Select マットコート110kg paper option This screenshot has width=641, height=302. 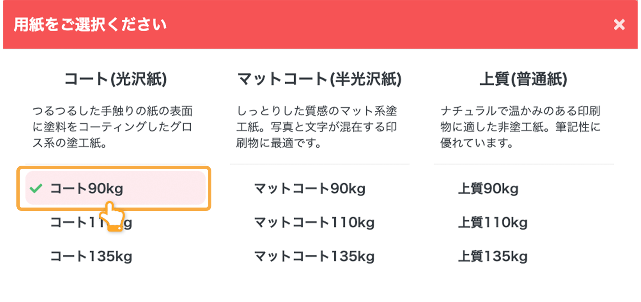(315, 222)
